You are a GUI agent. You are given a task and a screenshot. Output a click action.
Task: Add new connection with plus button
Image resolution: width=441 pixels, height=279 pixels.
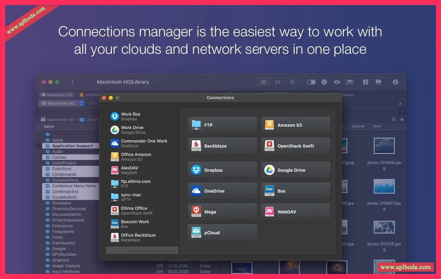110,250
